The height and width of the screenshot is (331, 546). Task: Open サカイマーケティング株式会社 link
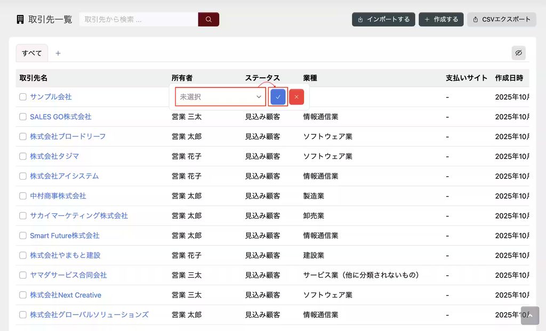tap(79, 216)
